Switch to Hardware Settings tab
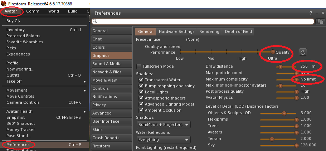 176,31
